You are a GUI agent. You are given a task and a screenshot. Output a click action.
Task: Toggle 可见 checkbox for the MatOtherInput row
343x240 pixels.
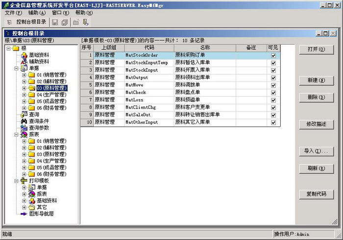(x=273, y=122)
